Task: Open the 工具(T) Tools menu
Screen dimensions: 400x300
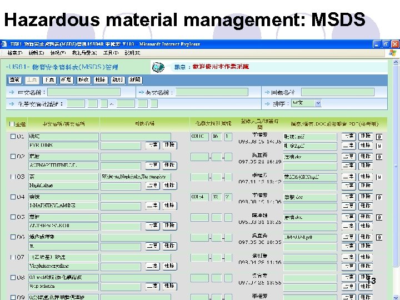Action: click(x=111, y=53)
